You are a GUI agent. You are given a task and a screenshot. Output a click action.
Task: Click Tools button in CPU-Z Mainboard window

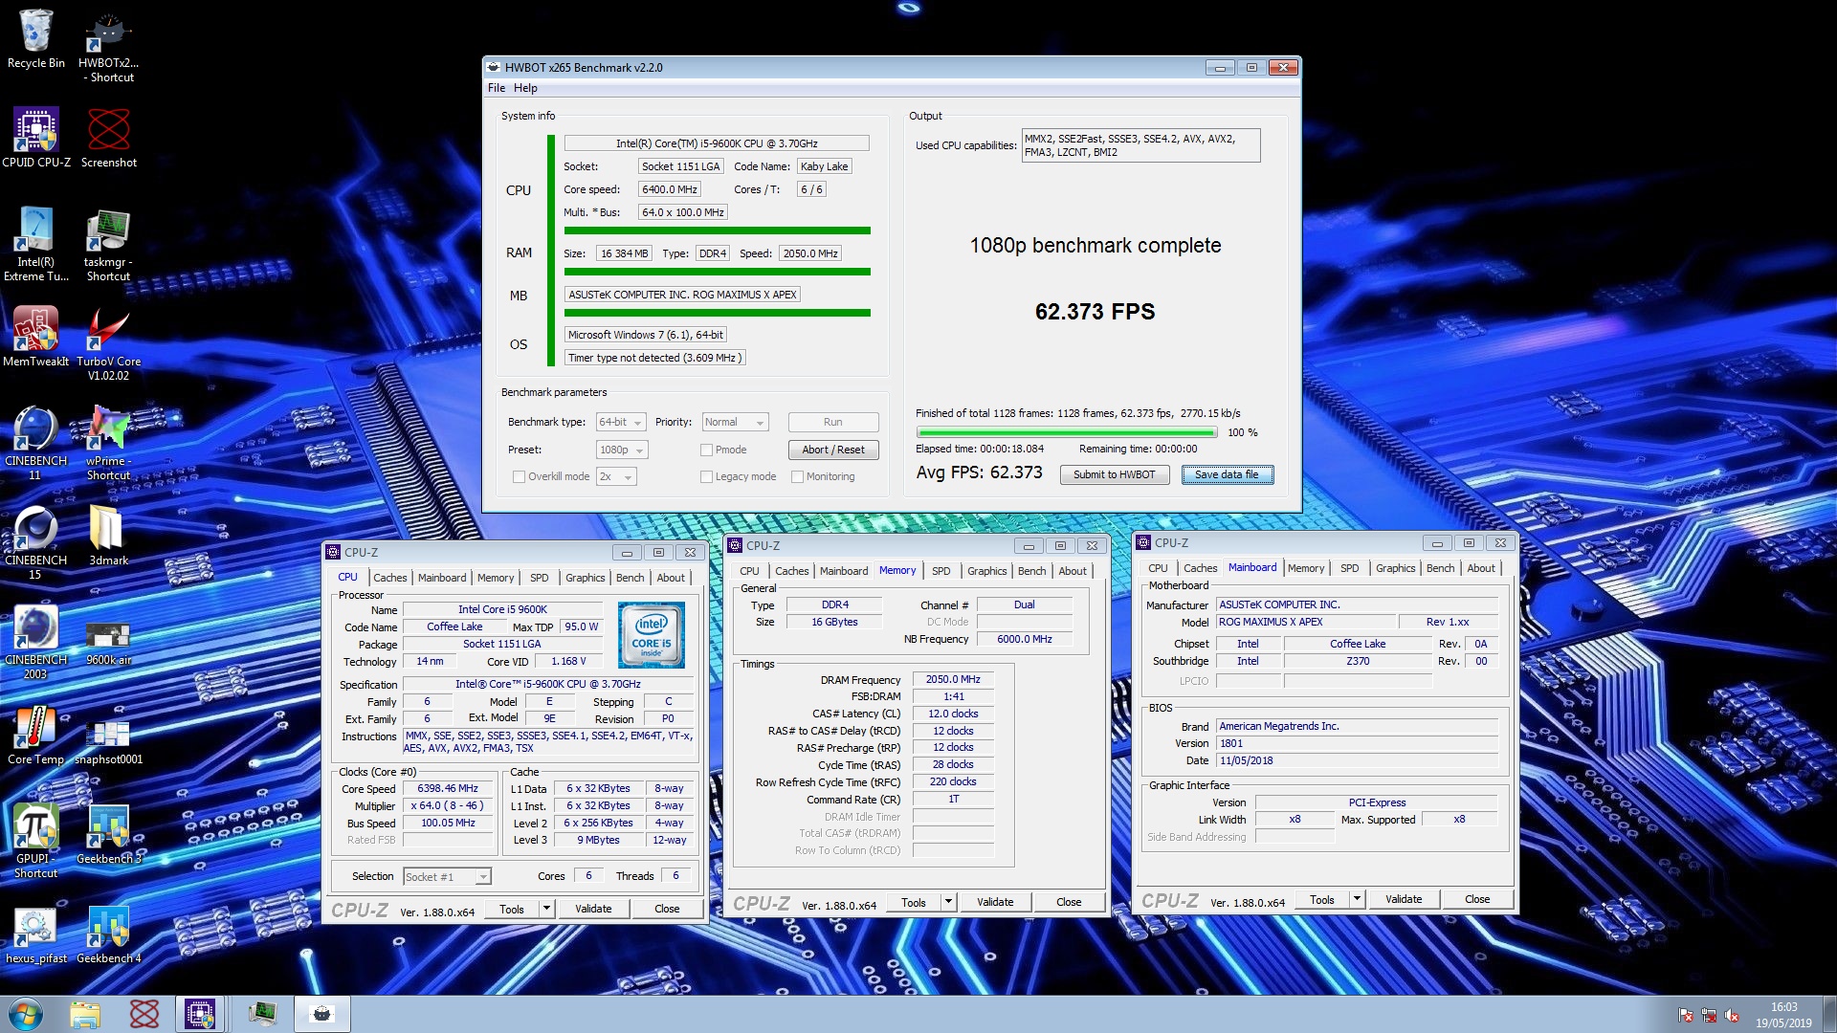tap(1321, 899)
